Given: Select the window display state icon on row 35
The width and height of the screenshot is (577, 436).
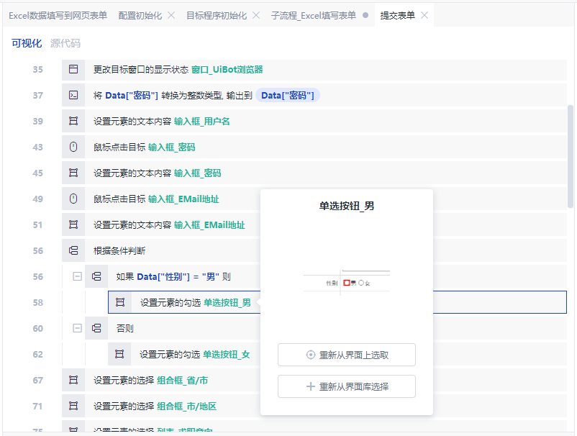Looking at the screenshot, I should coord(73,68).
